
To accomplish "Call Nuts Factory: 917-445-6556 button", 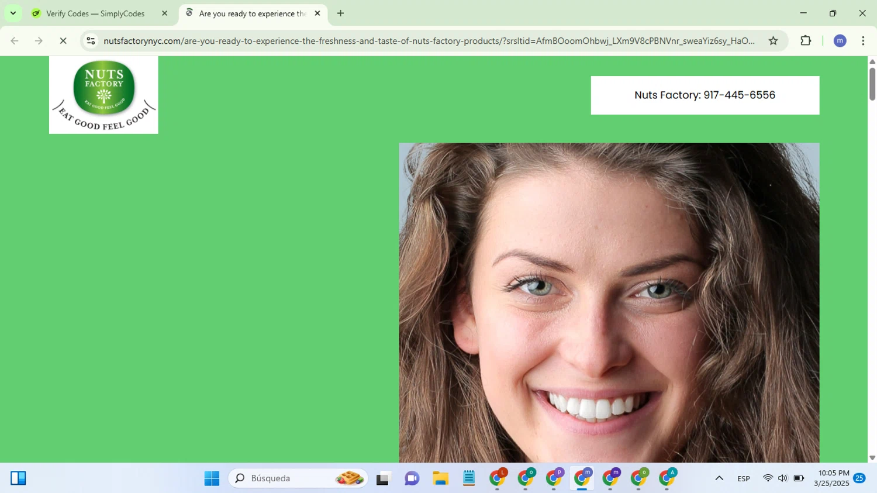I will pos(705,95).
